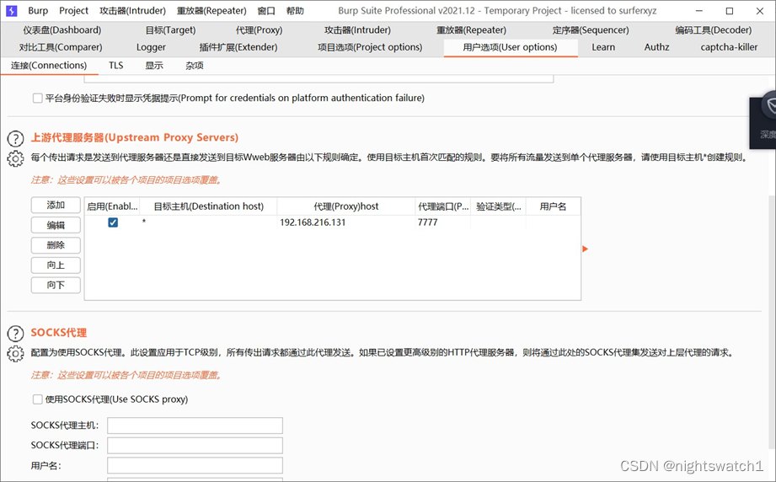This screenshot has height=482, width=776.
Task: Click 添加 button to add proxy rule
Action: pos(56,205)
